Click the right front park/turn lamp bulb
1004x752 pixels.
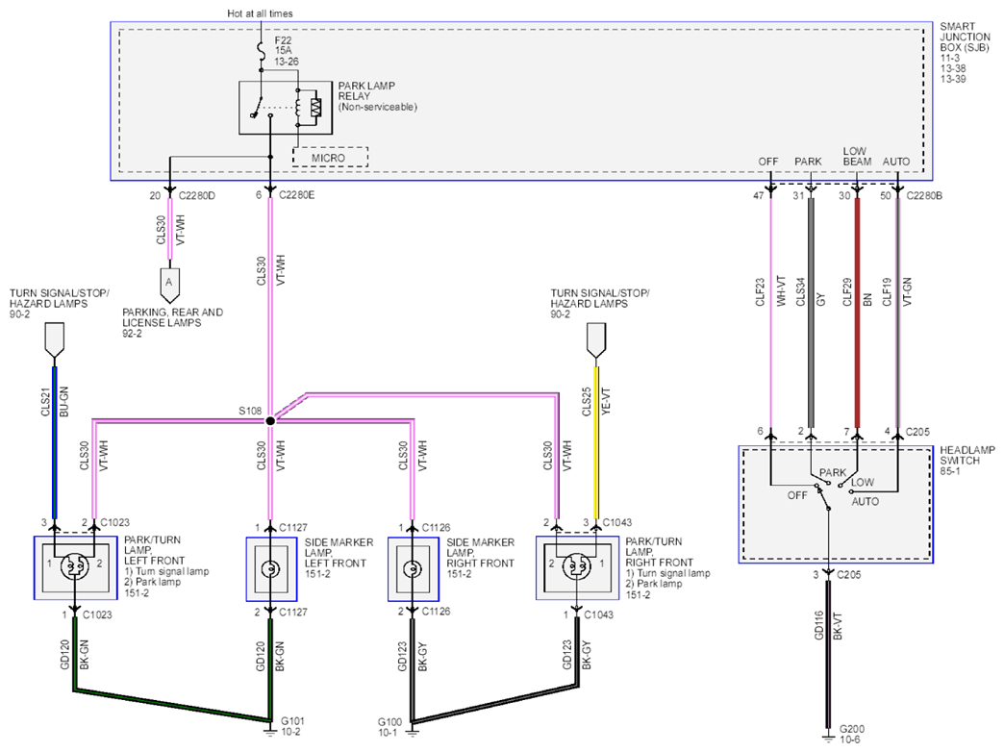click(x=576, y=566)
